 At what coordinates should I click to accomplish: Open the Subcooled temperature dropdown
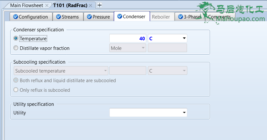(61, 71)
